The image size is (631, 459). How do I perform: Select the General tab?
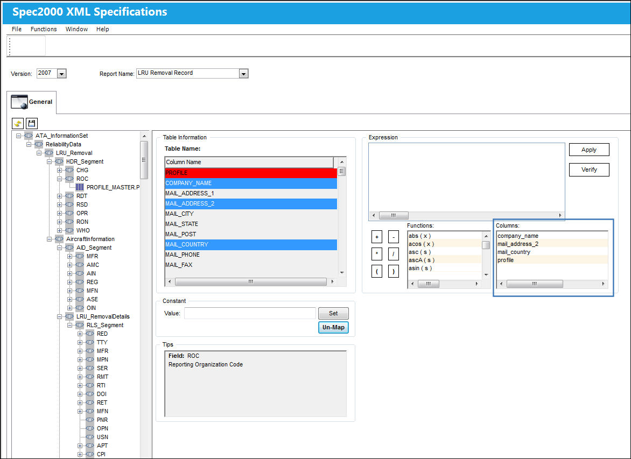tap(32, 102)
